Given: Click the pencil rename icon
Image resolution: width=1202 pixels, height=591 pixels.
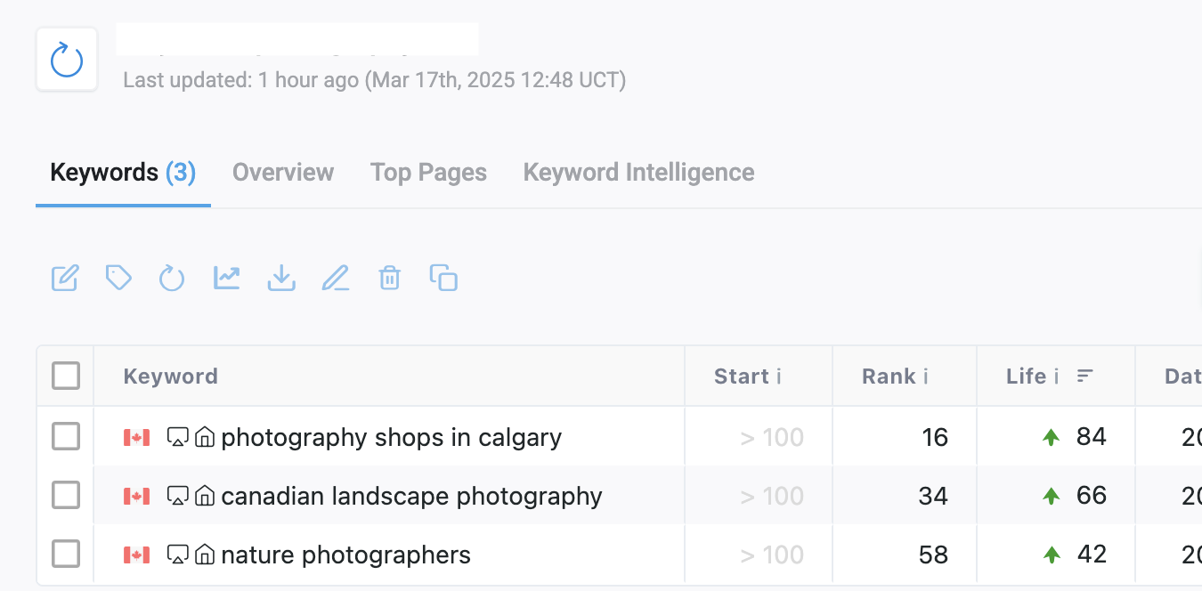Looking at the screenshot, I should (x=336, y=279).
